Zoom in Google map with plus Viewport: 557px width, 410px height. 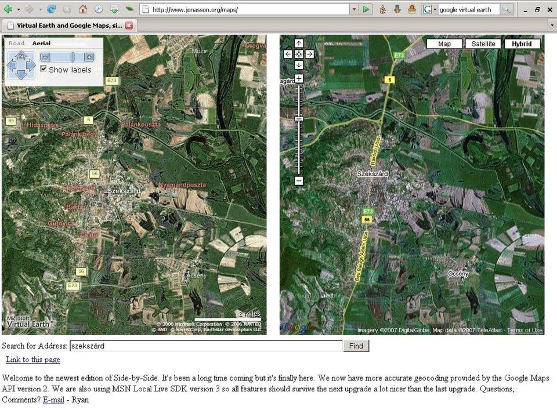click(299, 78)
